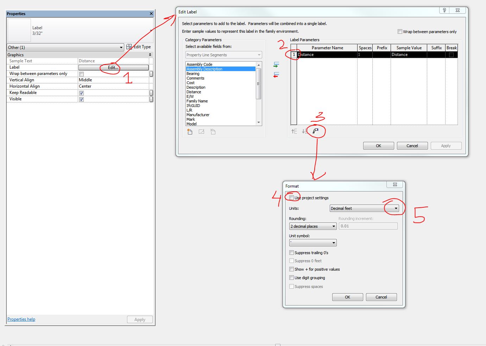Open the Properties help link
Image resolution: width=486 pixels, height=346 pixels.
coord(21,319)
